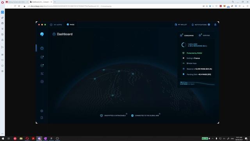This screenshot has height=141, width=250.
Task: Open File Explorer from the taskbar
Action: coord(21,138)
